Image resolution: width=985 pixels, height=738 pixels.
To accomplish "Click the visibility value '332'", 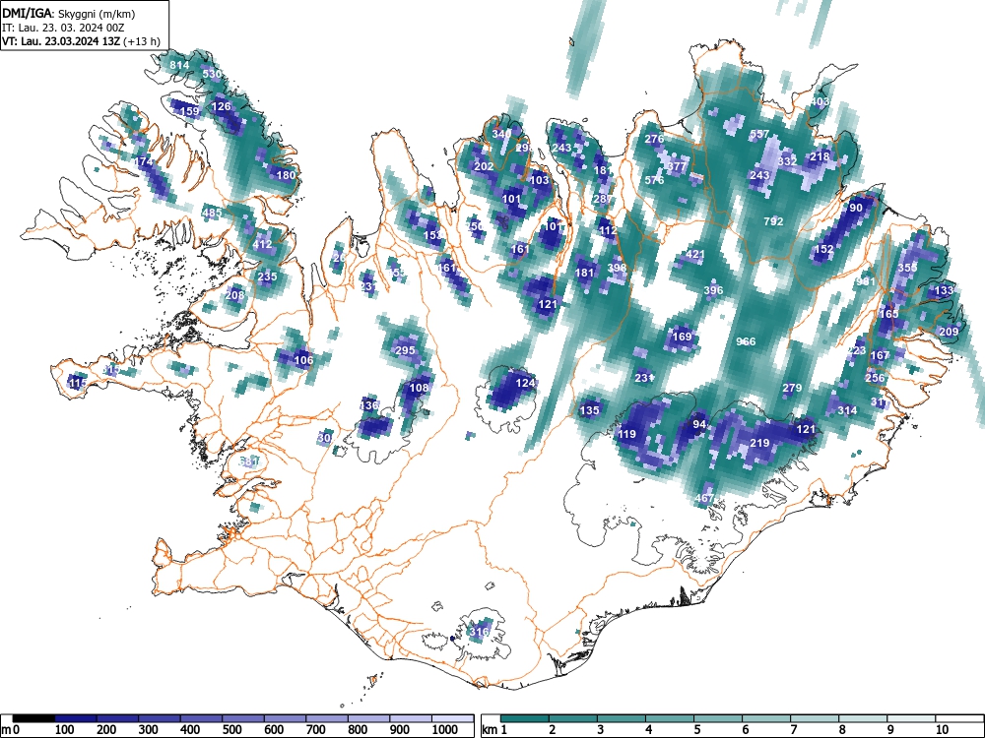I will click(x=787, y=161).
